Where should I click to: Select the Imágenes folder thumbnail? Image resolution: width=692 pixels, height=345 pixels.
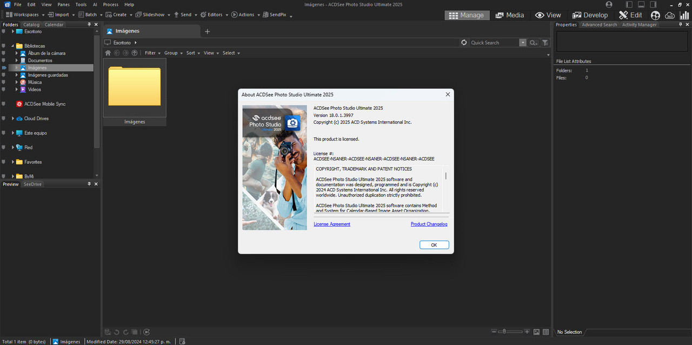click(135, 92)
